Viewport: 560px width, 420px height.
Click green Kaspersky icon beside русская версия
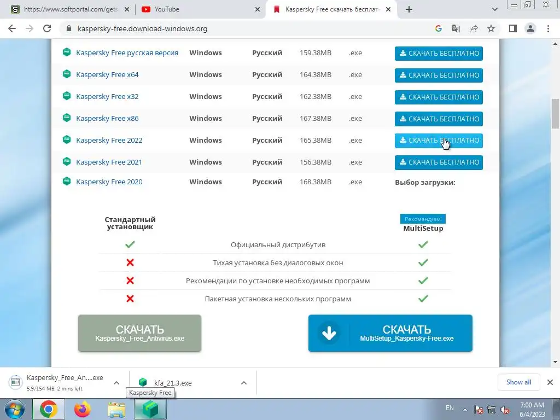click(x=66, y=52)
